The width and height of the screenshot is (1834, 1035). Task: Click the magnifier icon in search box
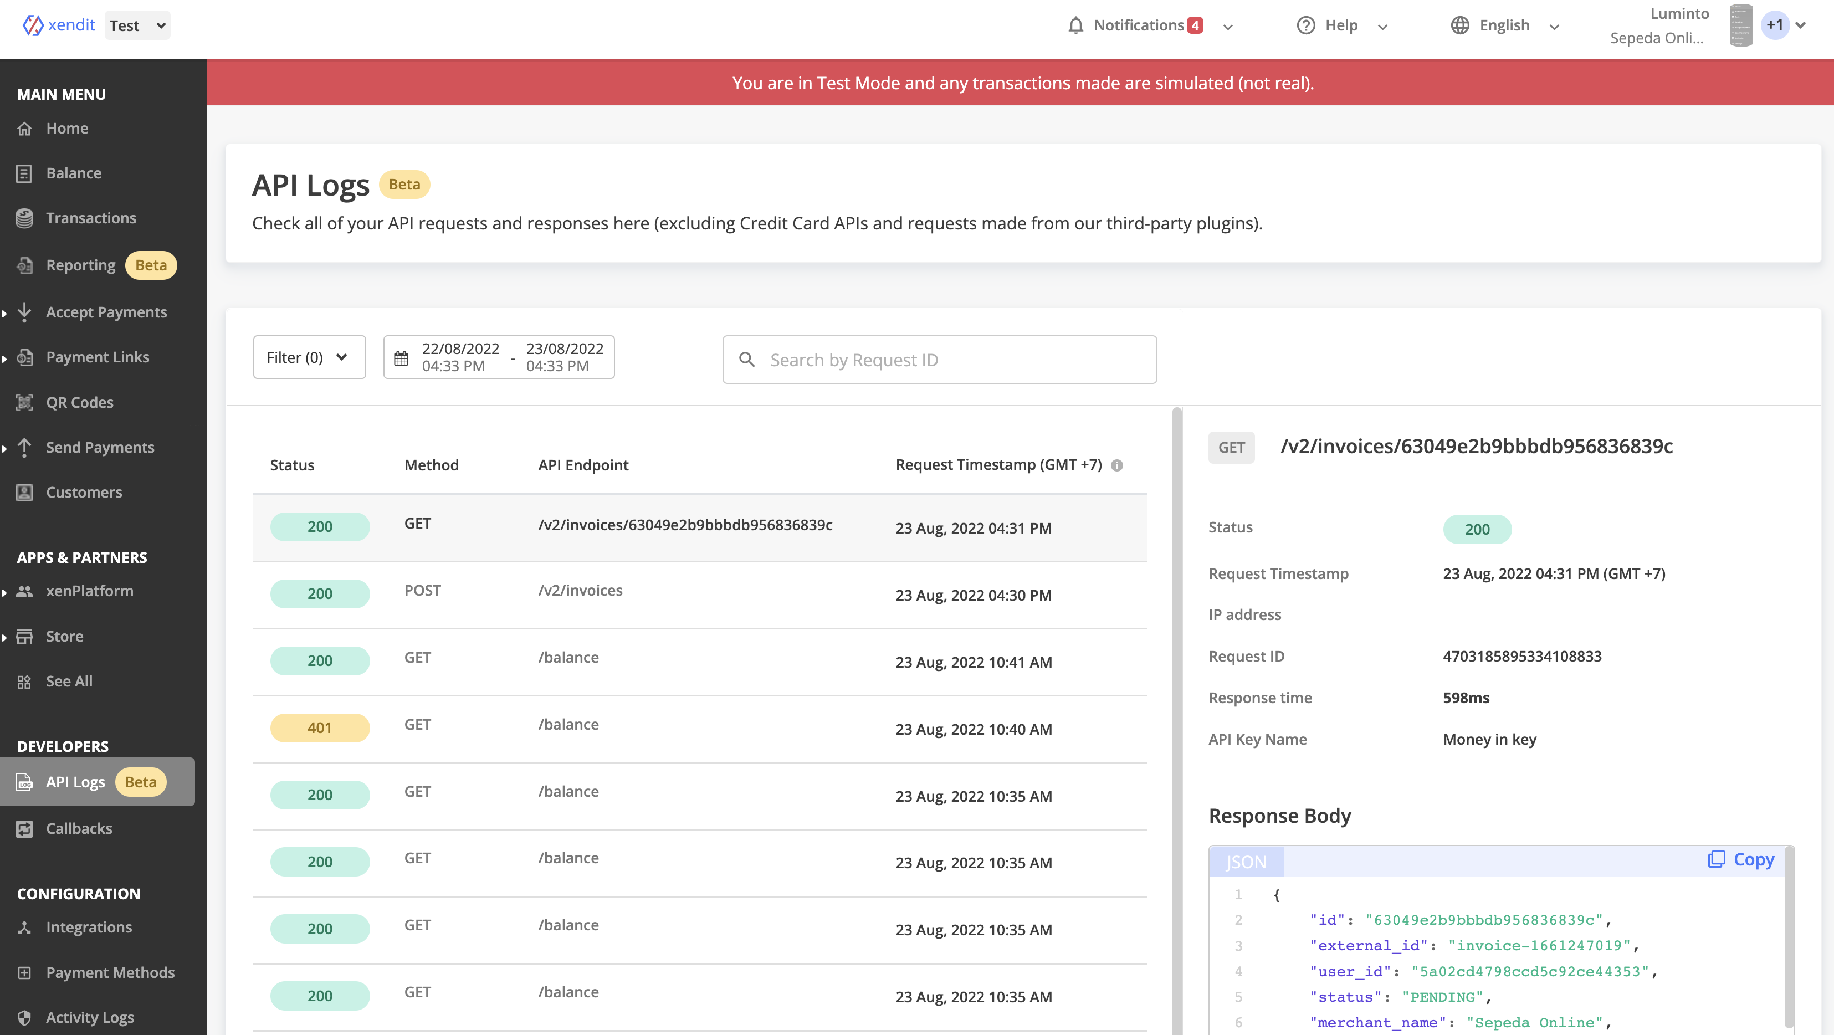(x=747, y=360)
